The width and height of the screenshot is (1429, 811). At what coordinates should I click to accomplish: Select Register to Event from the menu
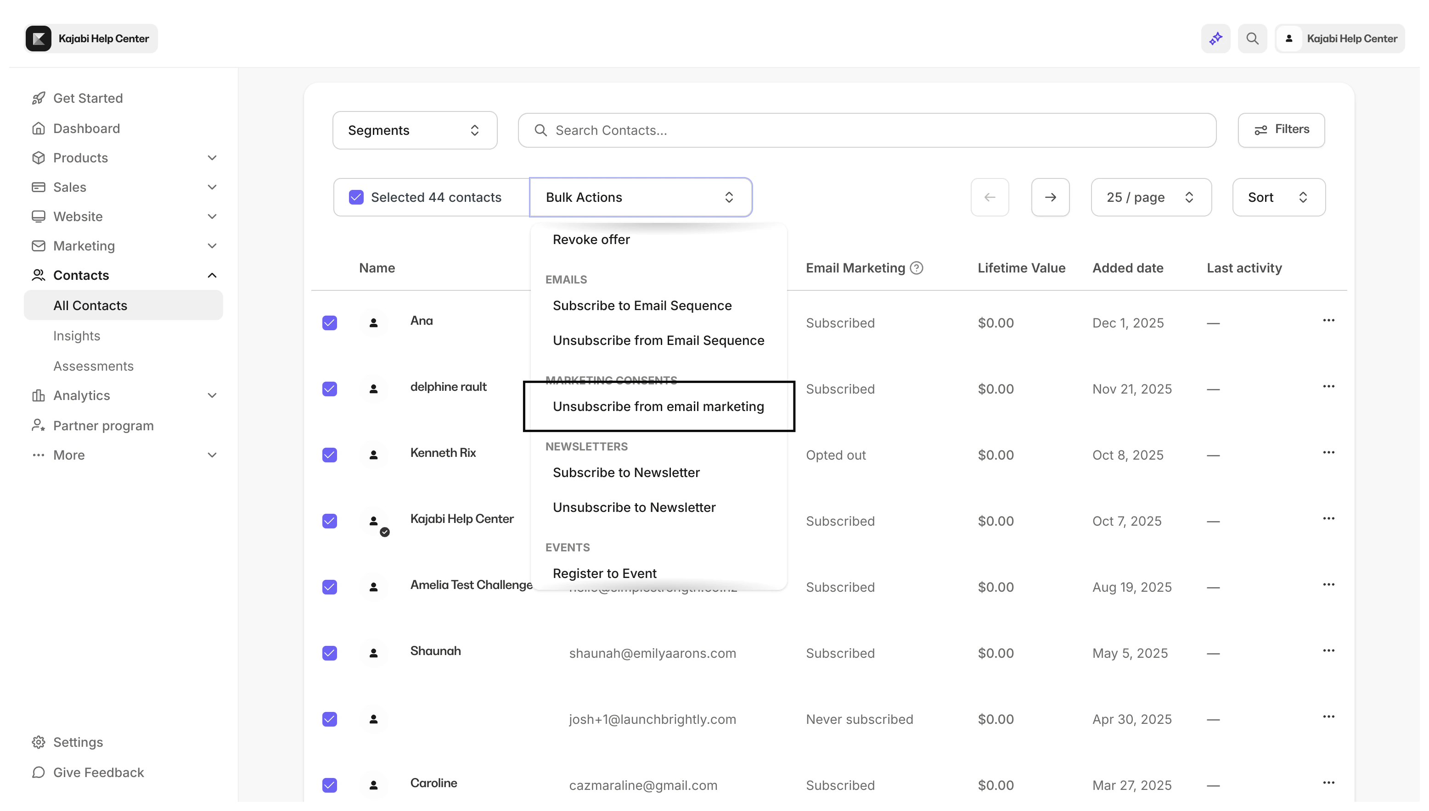[x=604, y=573]
